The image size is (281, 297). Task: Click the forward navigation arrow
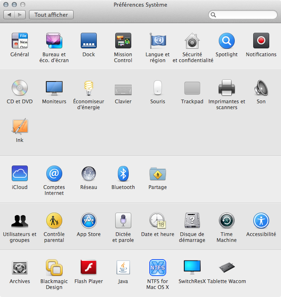pos(20,15)
